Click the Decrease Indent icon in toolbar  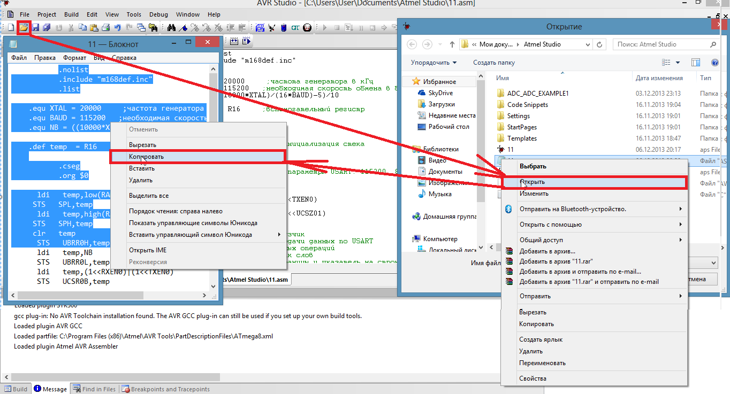tap(242, 27)
